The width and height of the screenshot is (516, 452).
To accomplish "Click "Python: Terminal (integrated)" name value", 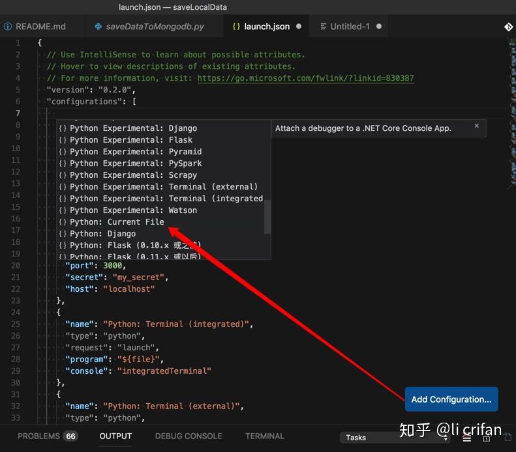I will [176, 324].
